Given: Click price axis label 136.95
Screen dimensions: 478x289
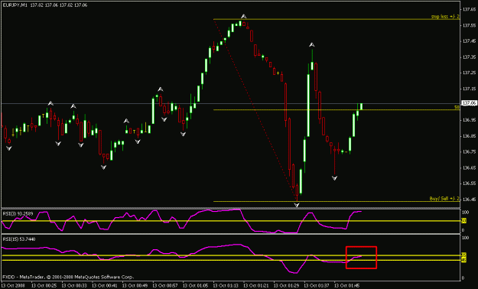Looking at the screenshot, I should coord(469,120).
